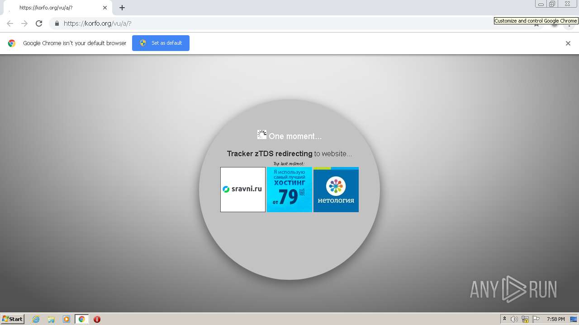The image size is (579, 325).
Task: Close the korfo.org tab
Action: click(x=105, y=8)
